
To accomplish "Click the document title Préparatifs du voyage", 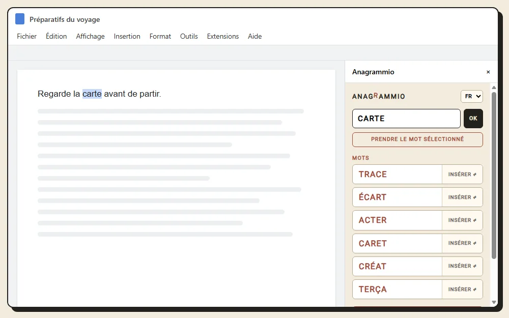I will coord(65,19).
